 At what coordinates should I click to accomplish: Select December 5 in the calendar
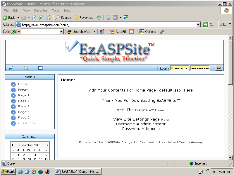coord(41,155)
